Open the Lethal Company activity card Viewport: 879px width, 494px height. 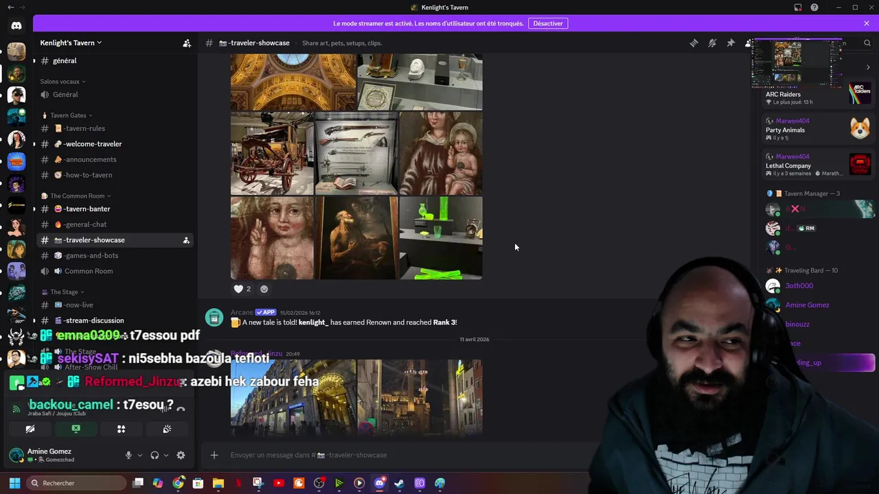click(817, 165)
